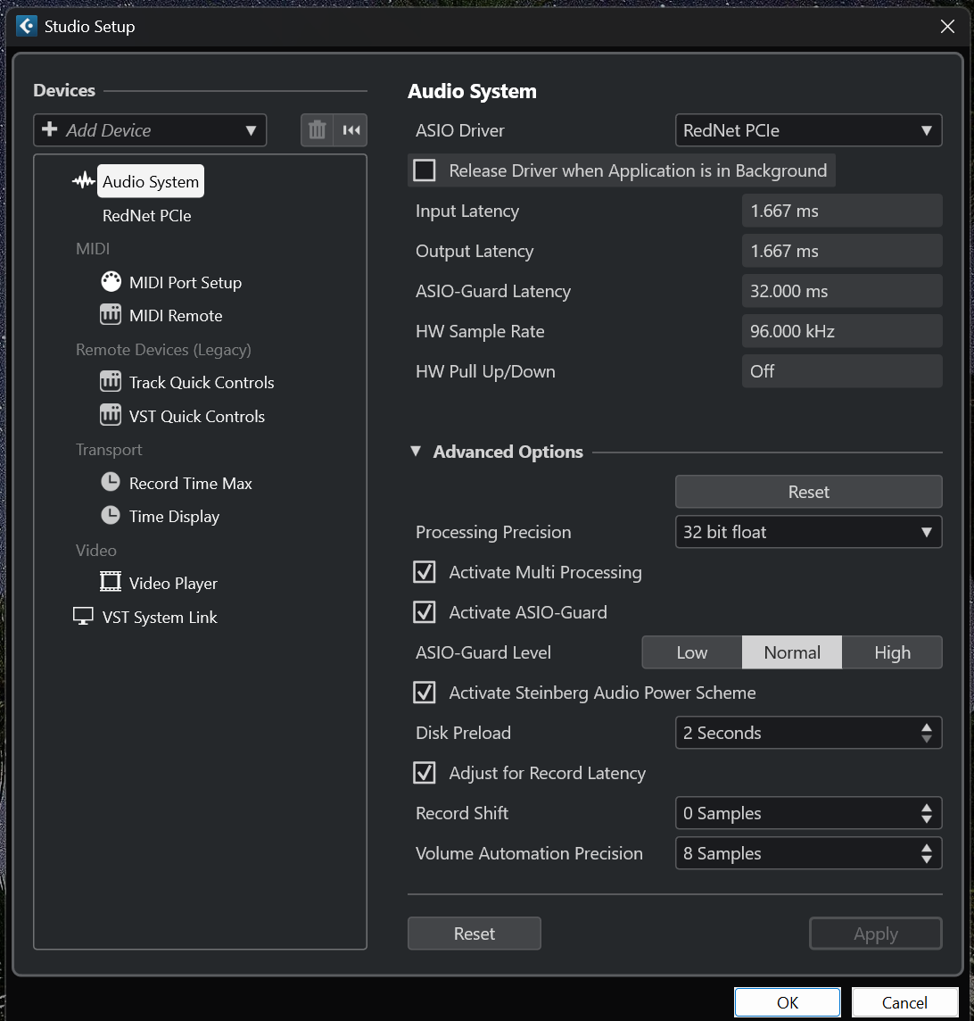Click the MIDI Port Setup connector icon
This screenshot has width=974, height=1021.
pos(111,282)
